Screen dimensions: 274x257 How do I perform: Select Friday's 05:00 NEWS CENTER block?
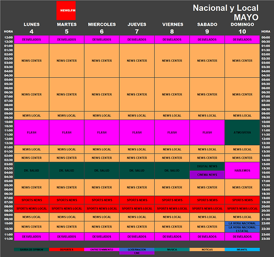[172, 94]
